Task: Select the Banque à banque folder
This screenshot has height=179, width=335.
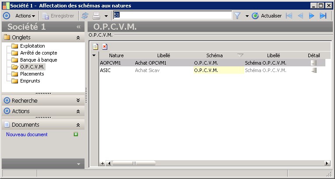Action: point(39,60)
